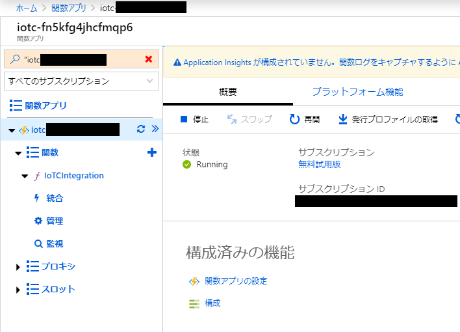This screenshot has width=460, height=332.
Task: Click the search magnifier icon
Action: 15,59
